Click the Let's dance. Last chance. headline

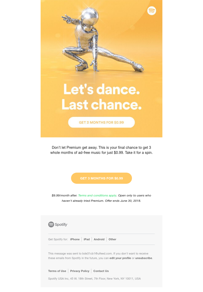point(101,97)
